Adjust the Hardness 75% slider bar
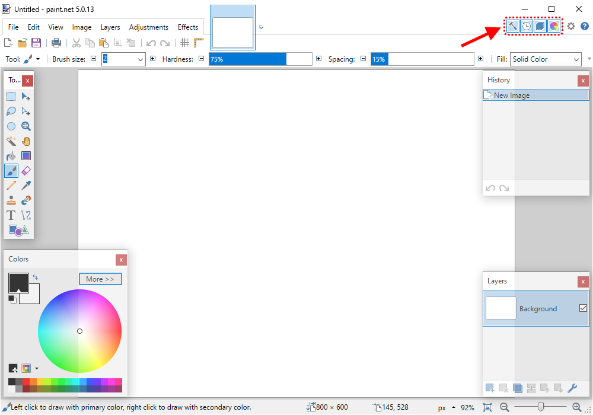This screenshot has height=415, width=593. (260, 59)
